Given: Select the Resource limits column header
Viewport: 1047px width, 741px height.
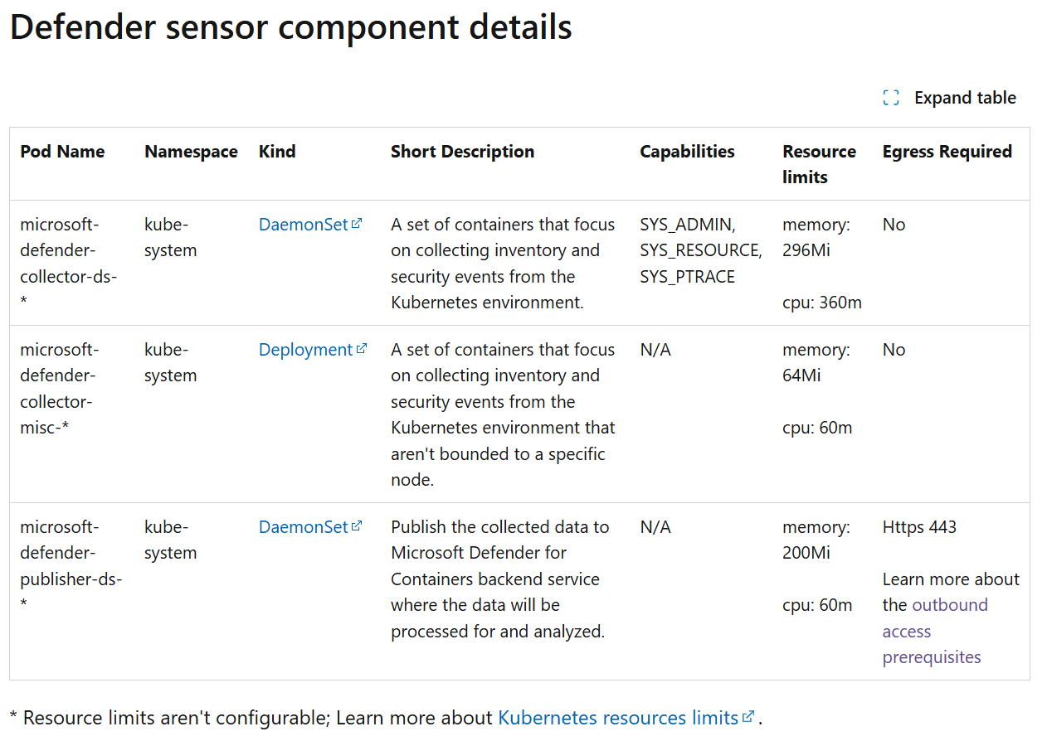Looking at the screenshot, I should pos(819,163).
